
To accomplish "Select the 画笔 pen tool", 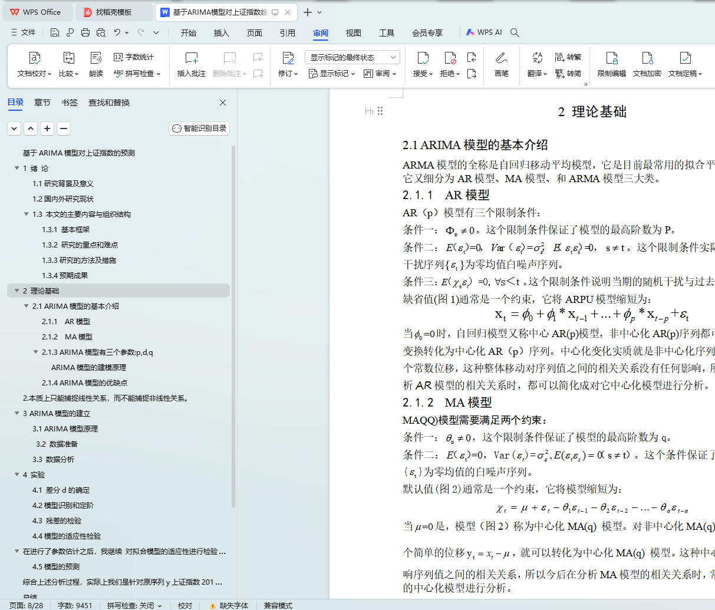I will [502, 65].
